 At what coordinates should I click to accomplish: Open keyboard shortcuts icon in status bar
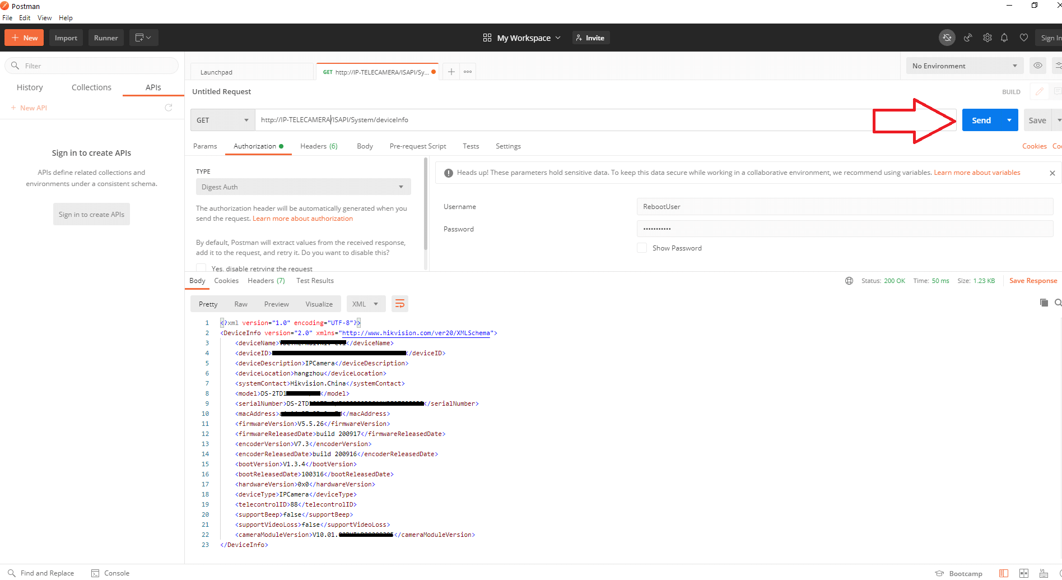click(1044, 573)
